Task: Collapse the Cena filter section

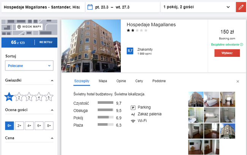Action: (x=52, y=138)
